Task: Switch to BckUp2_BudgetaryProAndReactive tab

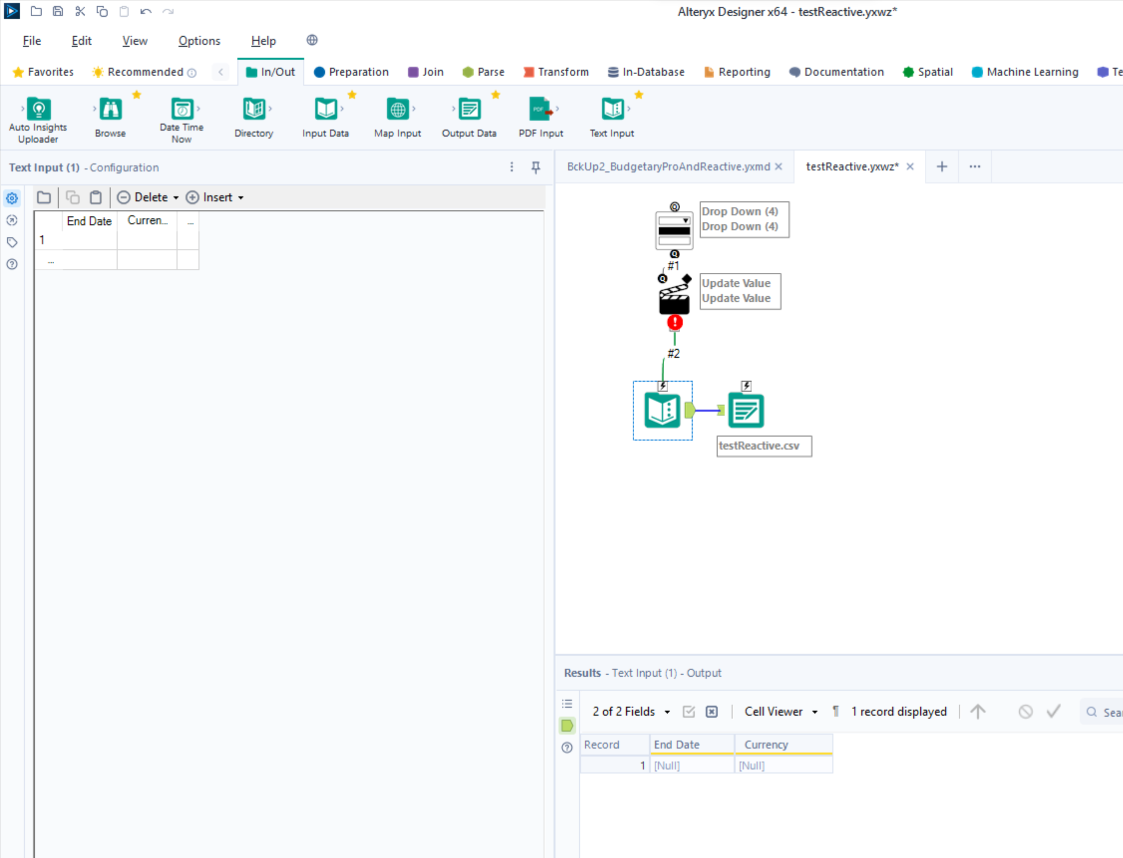Action: 667,167
